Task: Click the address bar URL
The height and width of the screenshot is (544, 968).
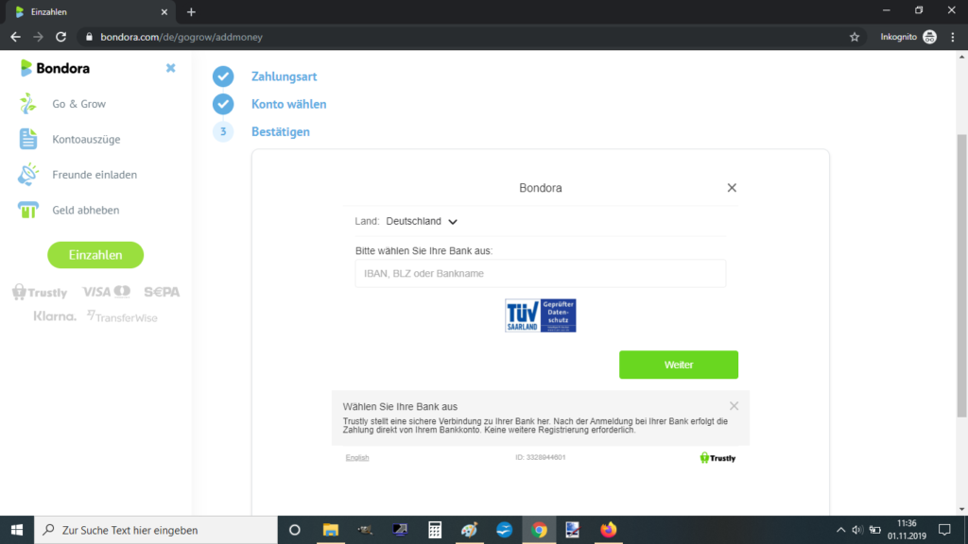Action: [x=181, y=37]
